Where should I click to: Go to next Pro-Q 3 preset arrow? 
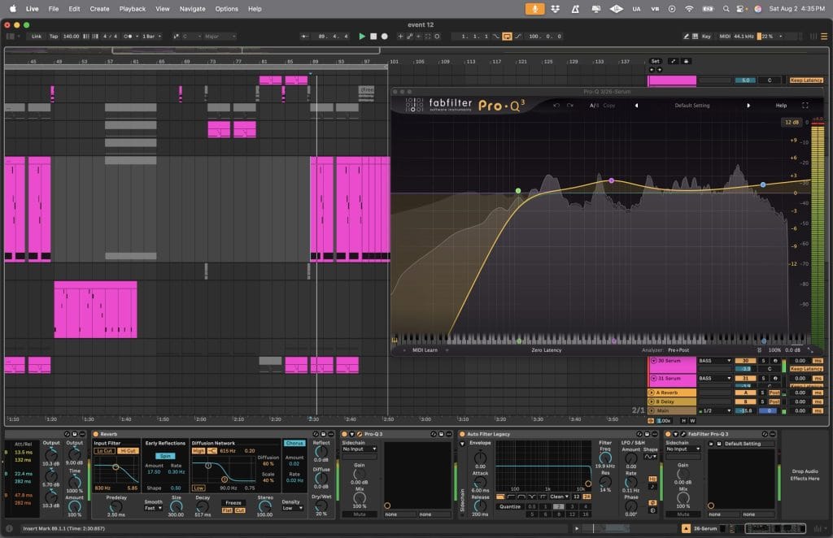(748, 106)
